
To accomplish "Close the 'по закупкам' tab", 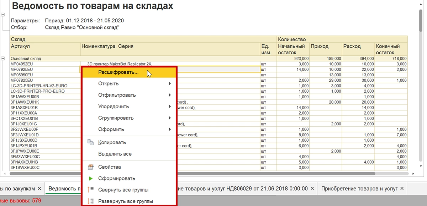I will click(39, 189).
